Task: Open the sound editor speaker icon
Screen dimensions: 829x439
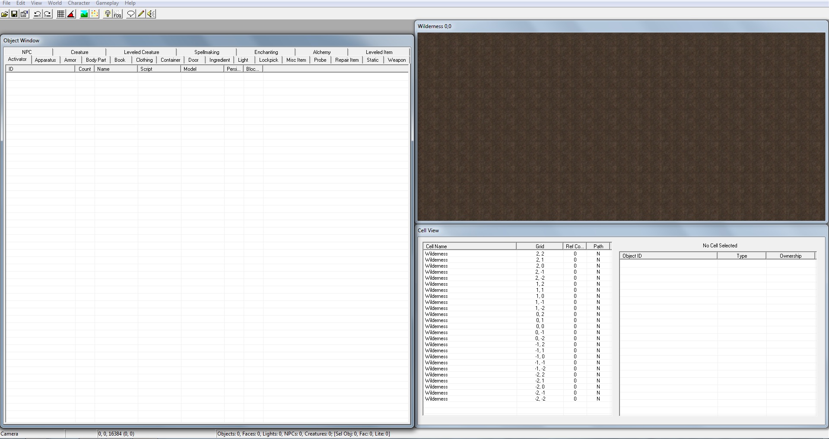Action: 151,14
